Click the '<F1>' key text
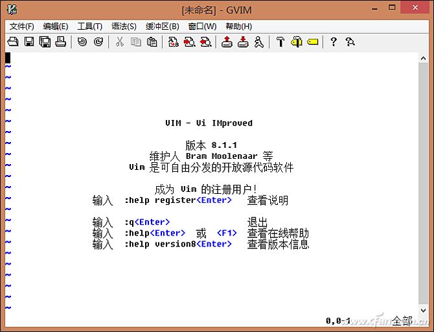The height and width of the screenshot is (332, 434). 227,233
